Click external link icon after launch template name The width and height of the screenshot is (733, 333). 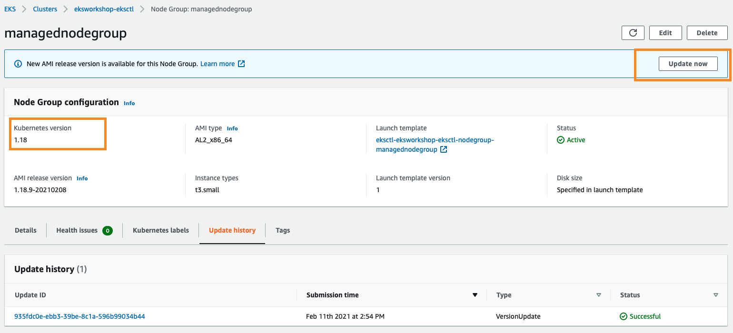[x=444, y=150]
